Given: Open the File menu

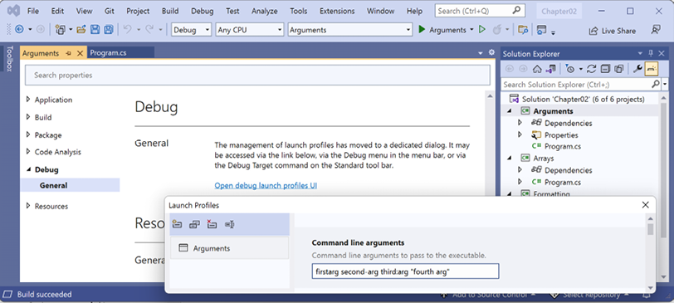Looking at the screenshot, I should pos(33,11).
